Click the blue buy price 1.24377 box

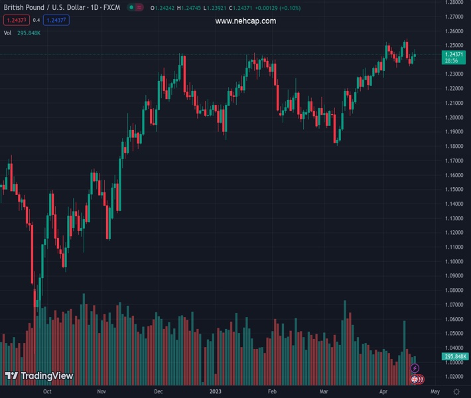coord(56,20)
